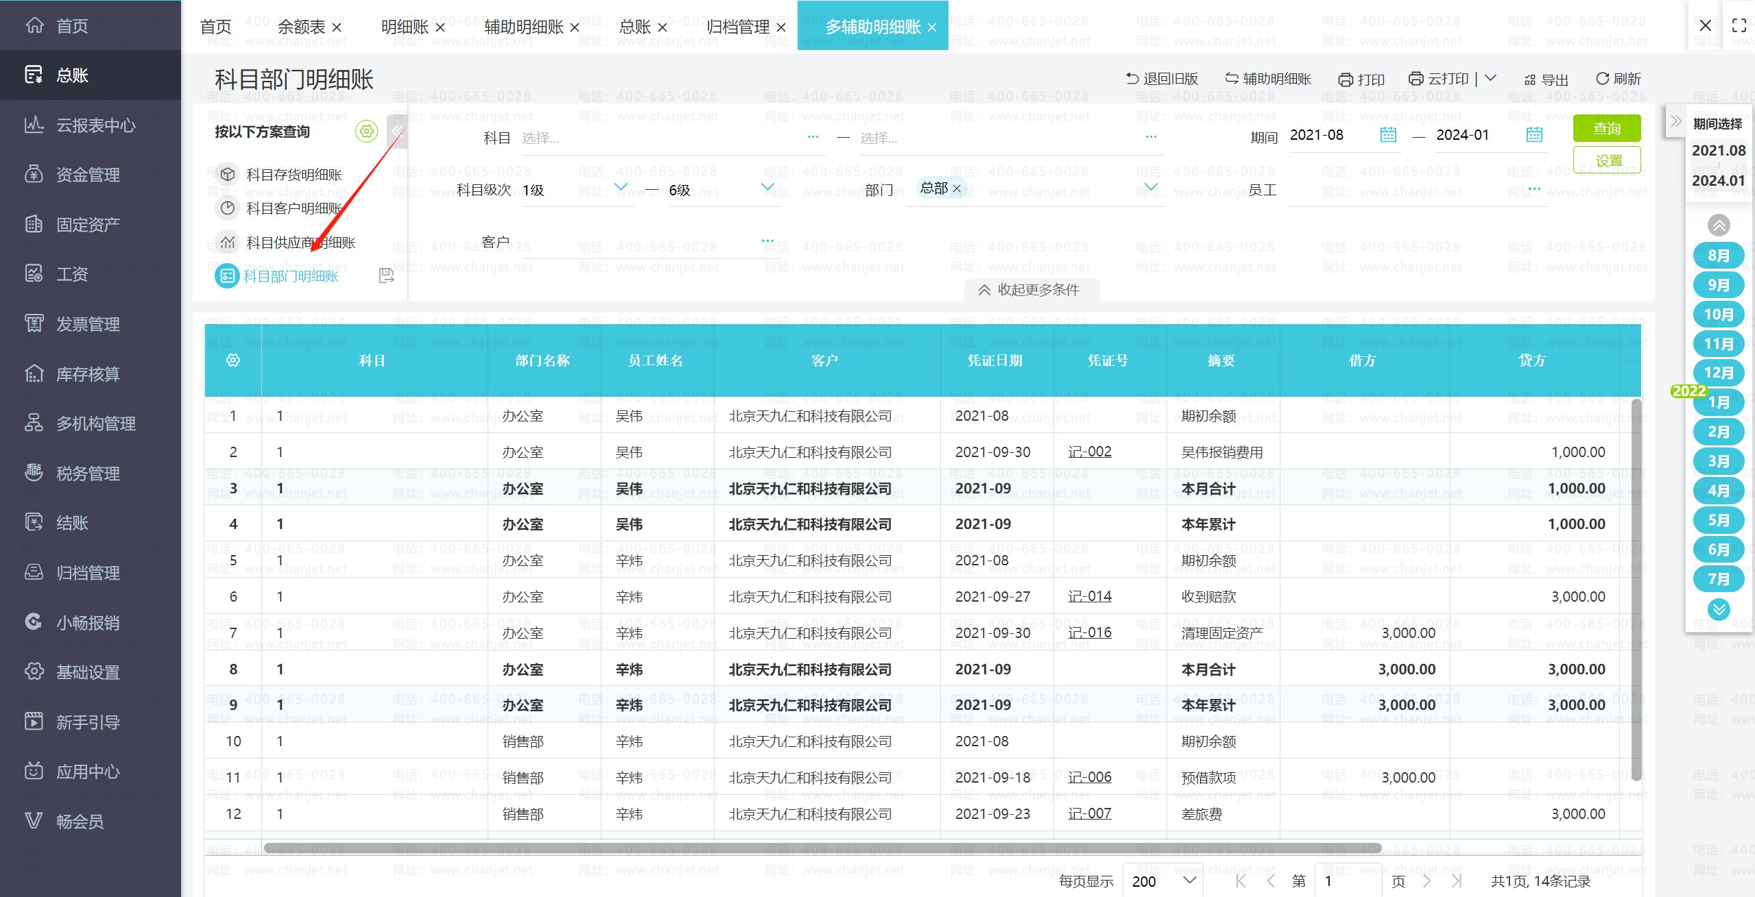
Task: Open 固定资产 from the sidebar
Action: pos(86,224)
